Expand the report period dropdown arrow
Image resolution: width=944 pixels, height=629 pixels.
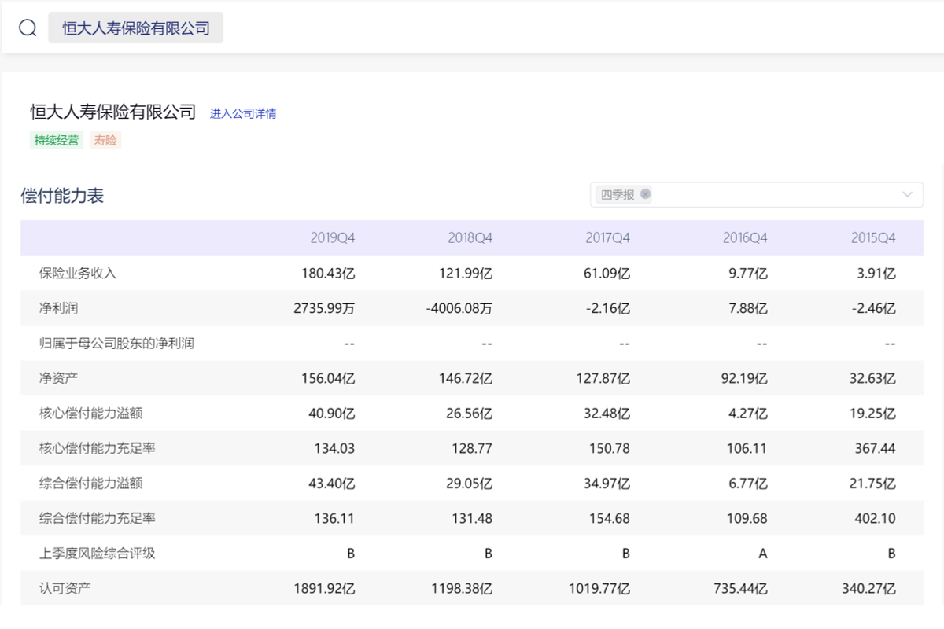[x=908, y=194]
